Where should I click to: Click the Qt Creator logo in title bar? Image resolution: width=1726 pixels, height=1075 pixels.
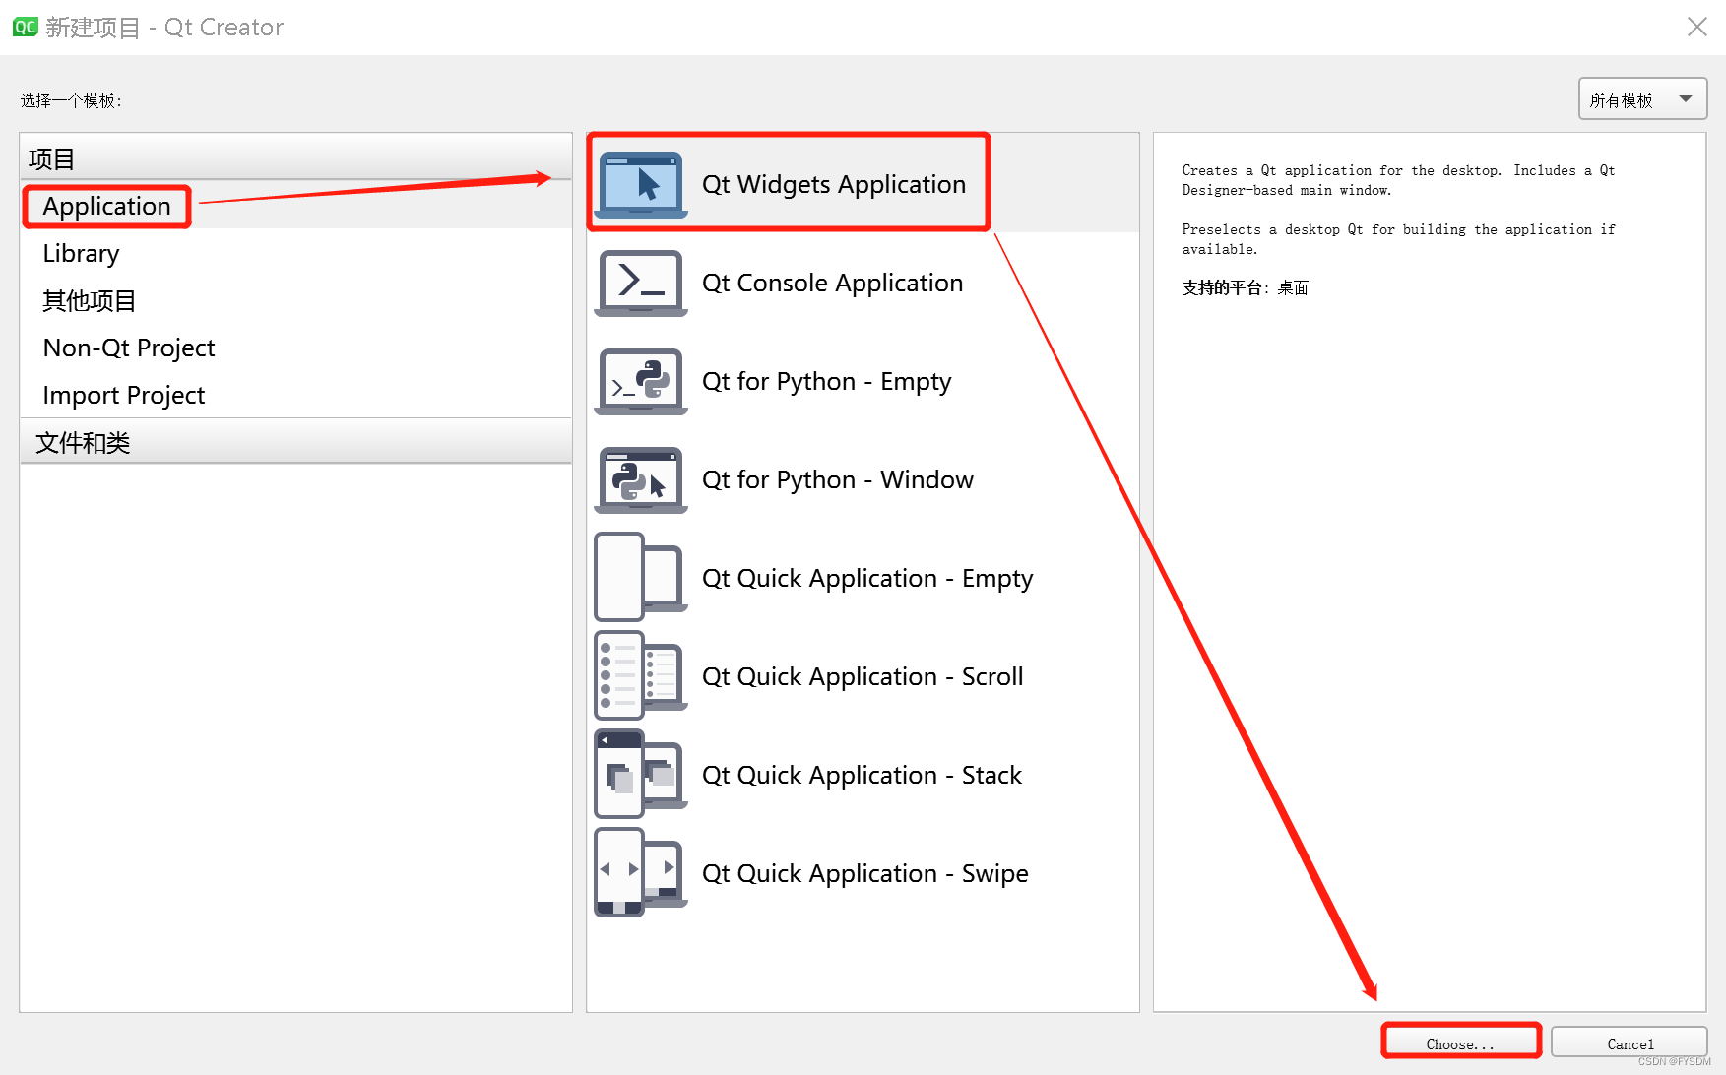(25, 27)
